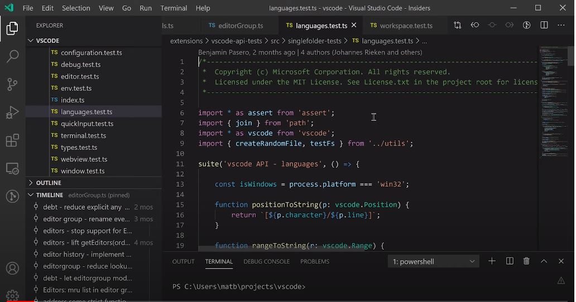Image resolution: width=576 pixels, height=302 pixels.
Task: Open the Run menu
Action: point(146,8)
